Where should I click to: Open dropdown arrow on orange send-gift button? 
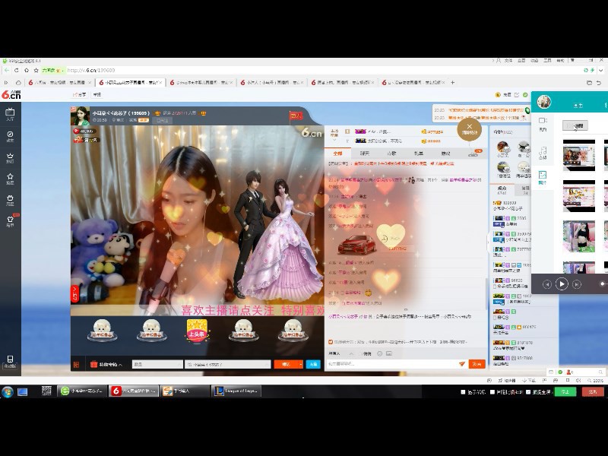[x=300, y=364]
